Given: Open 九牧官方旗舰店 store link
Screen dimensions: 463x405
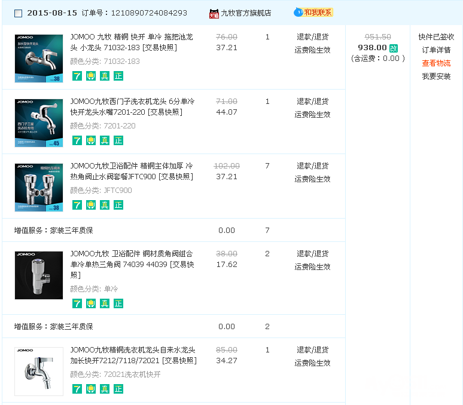Looking at the screenshot, I should click(246, 13).
